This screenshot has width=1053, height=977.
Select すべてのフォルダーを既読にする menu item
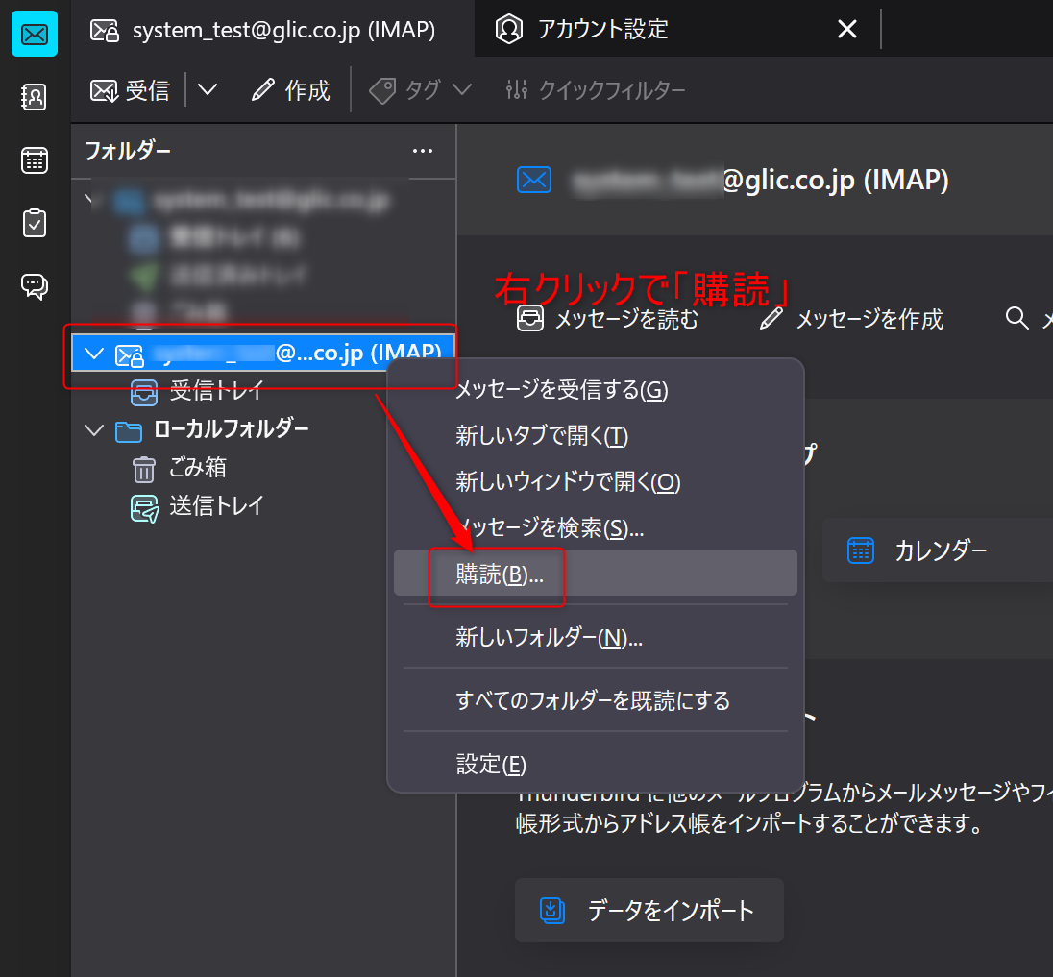point(593,700)
